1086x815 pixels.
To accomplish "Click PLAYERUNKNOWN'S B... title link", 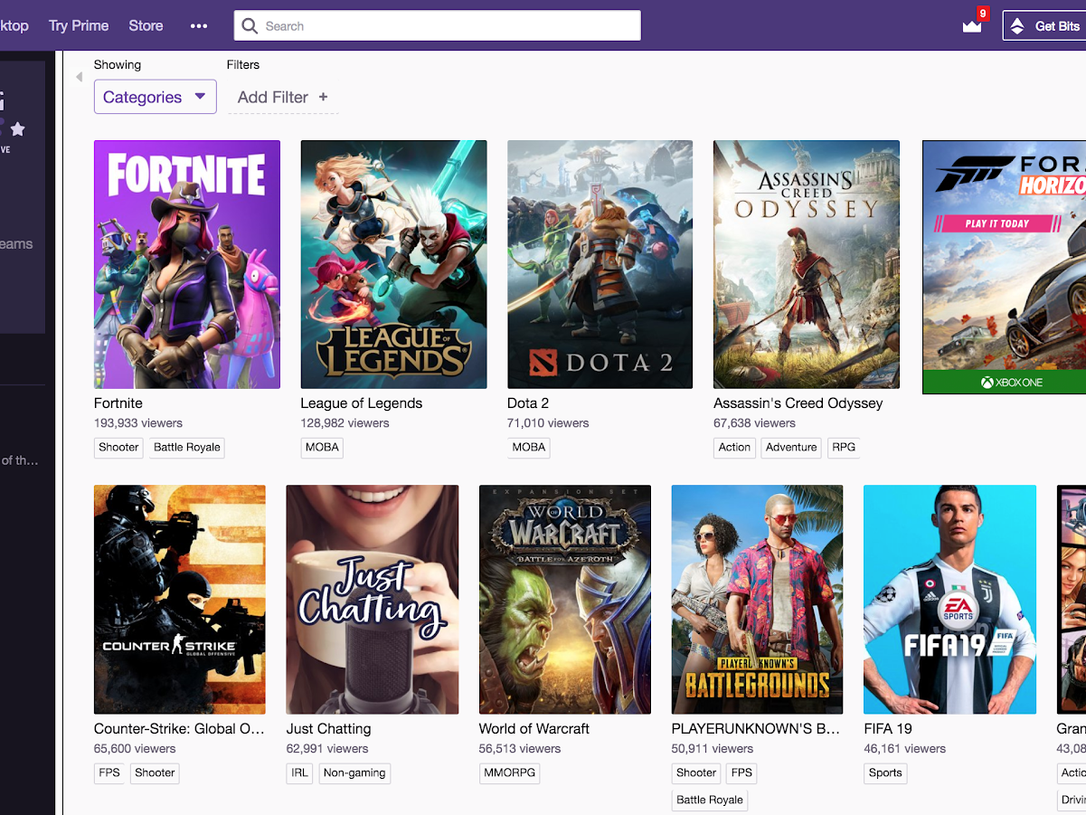I will (x=756, y=729).
